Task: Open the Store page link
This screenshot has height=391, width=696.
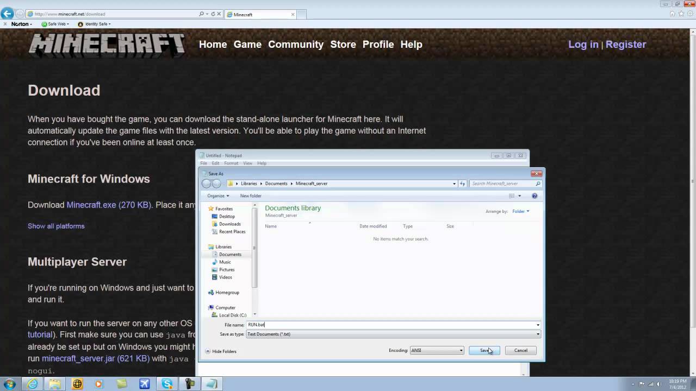Action: tap(343, 45)
